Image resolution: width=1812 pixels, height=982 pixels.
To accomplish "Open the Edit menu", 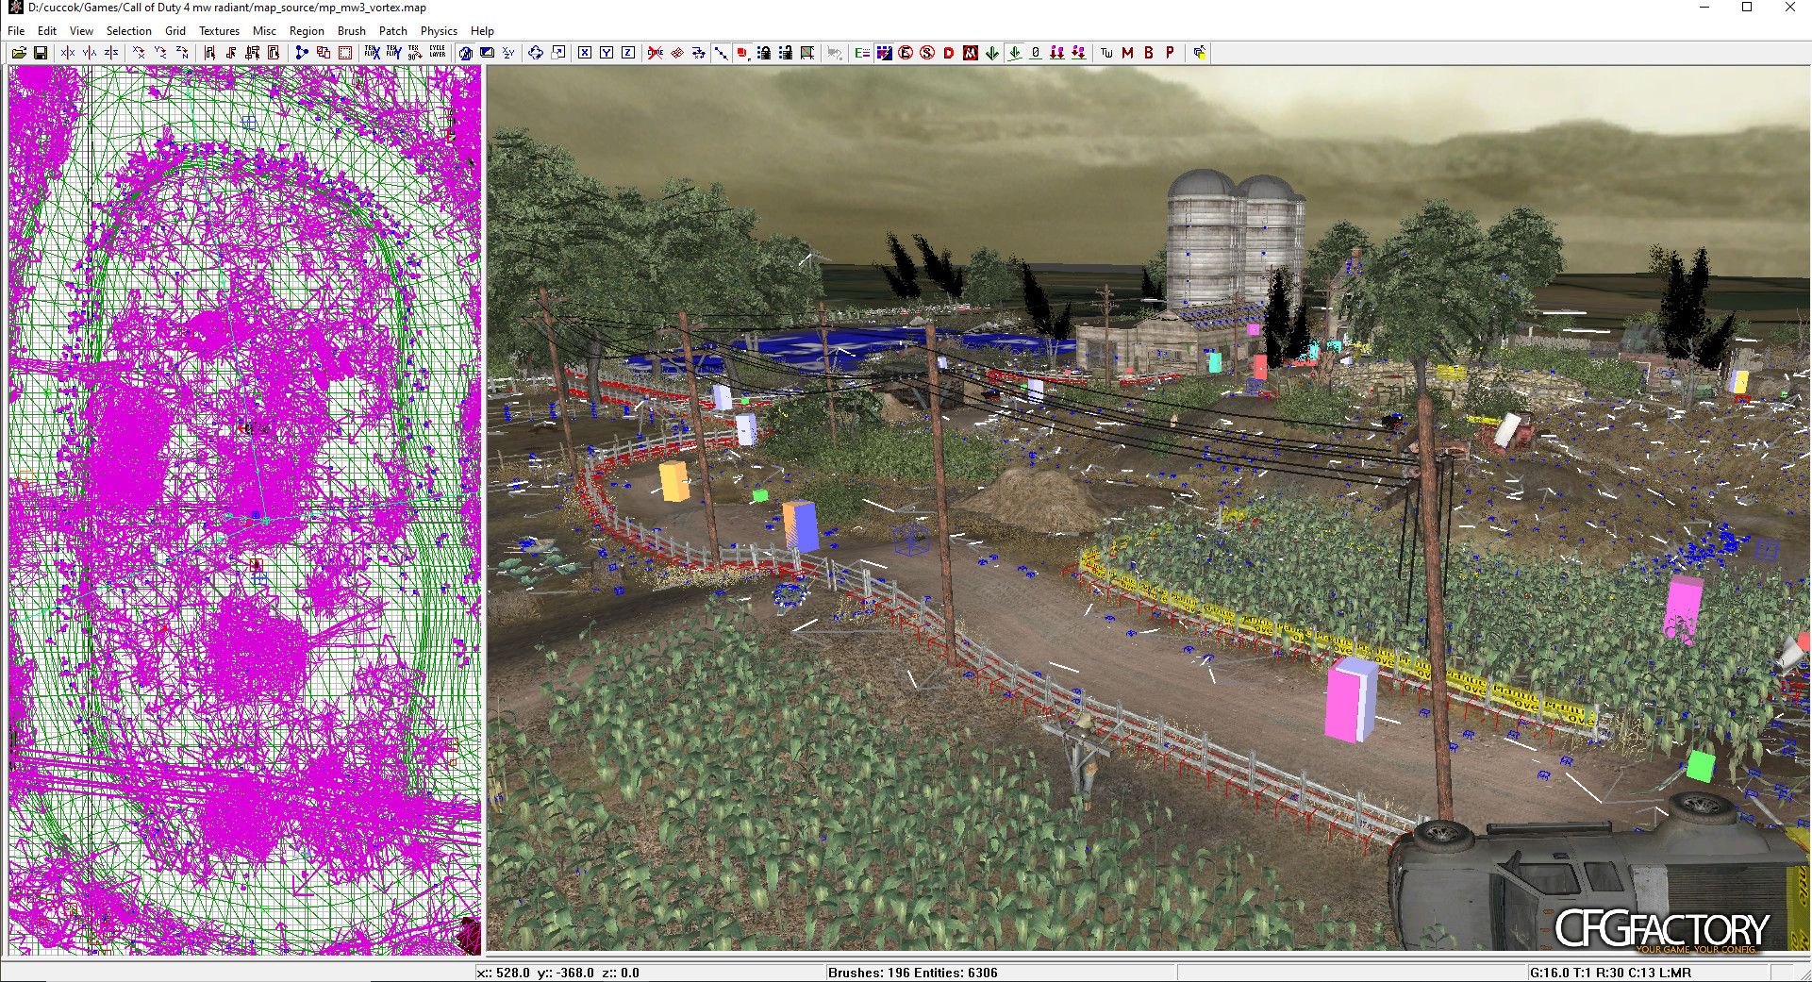I will 47,31.
